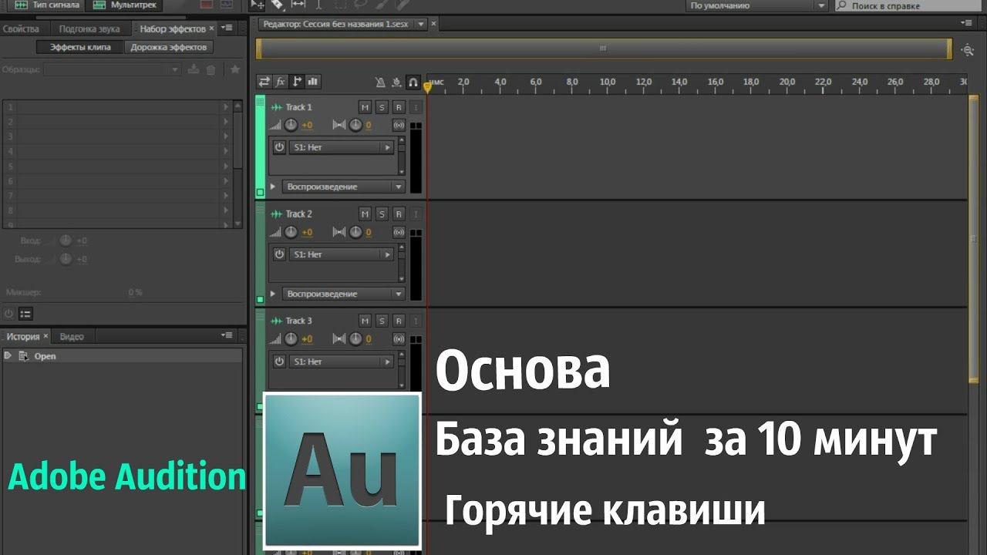The width and height of the screenshot is (987, 555).
Task: Toggle Sum to Mono on Track 2
Action: tap(399, 232)
